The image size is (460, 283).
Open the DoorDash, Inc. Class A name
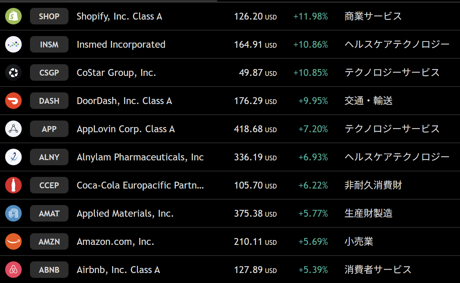click(x=124, y=101)
